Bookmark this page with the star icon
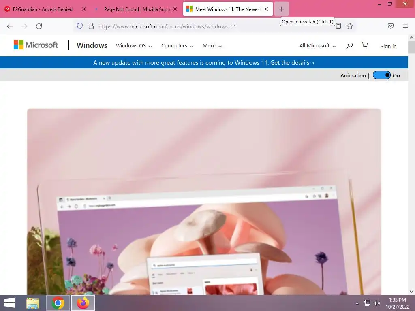This screenshot has width=415, height=311. 350,26
